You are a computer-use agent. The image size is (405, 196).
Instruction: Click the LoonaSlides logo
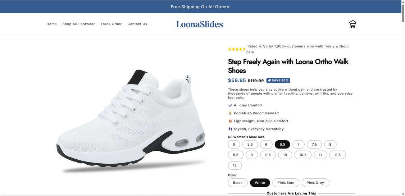pyautogui.click(x=200, y=24)
